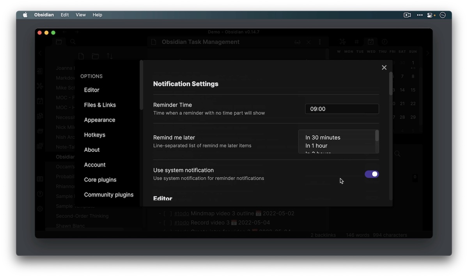Click the Remind me later list scrollbar
468x277 pixels.
[x=377, y=136]
